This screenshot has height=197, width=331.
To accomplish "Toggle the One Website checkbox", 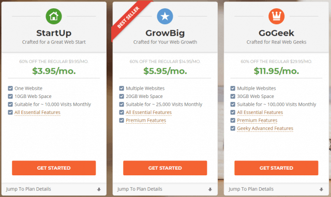I will (x=10, y=88).
